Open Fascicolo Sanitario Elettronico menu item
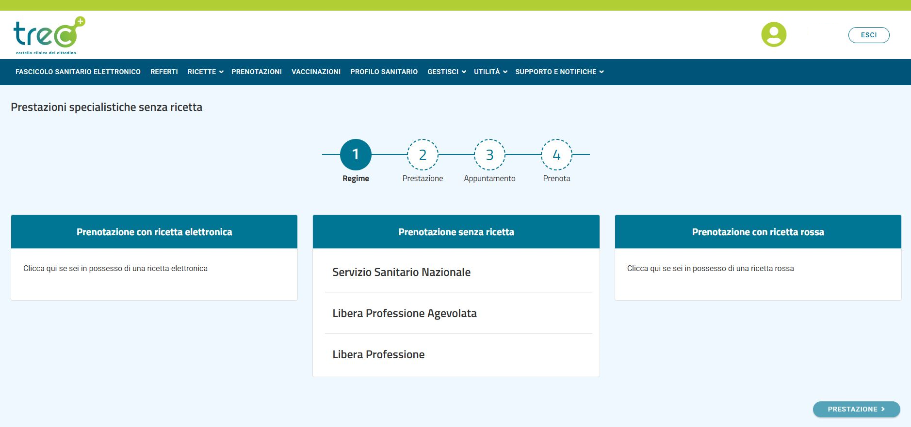911x427 pixels. (x=78, y=72)
